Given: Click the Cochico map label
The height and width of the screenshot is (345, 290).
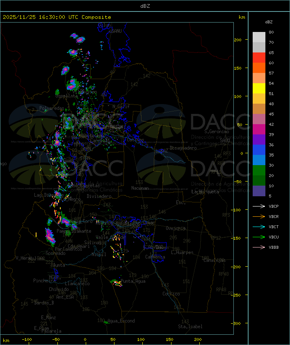Looking at the screenshot, I should click(x=171, y=294).
